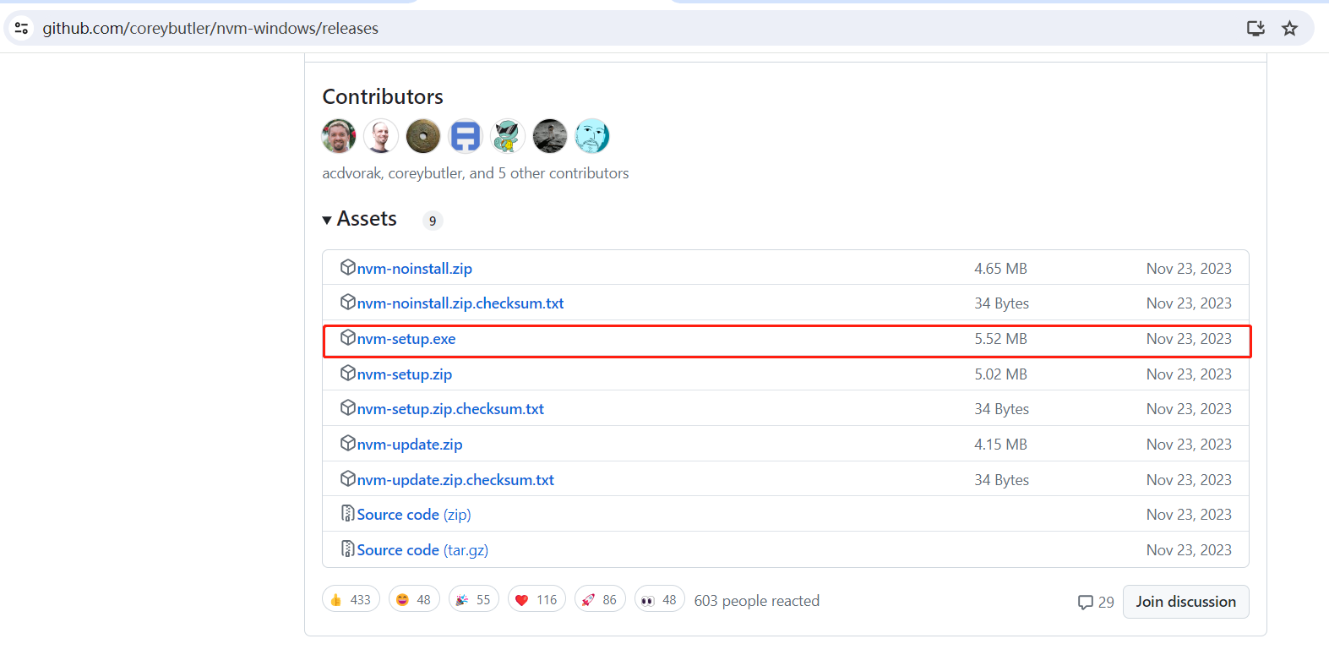Click the package icon beside nvm-setup.exe
1329x655 pixels.
click(x=347, y=338)
